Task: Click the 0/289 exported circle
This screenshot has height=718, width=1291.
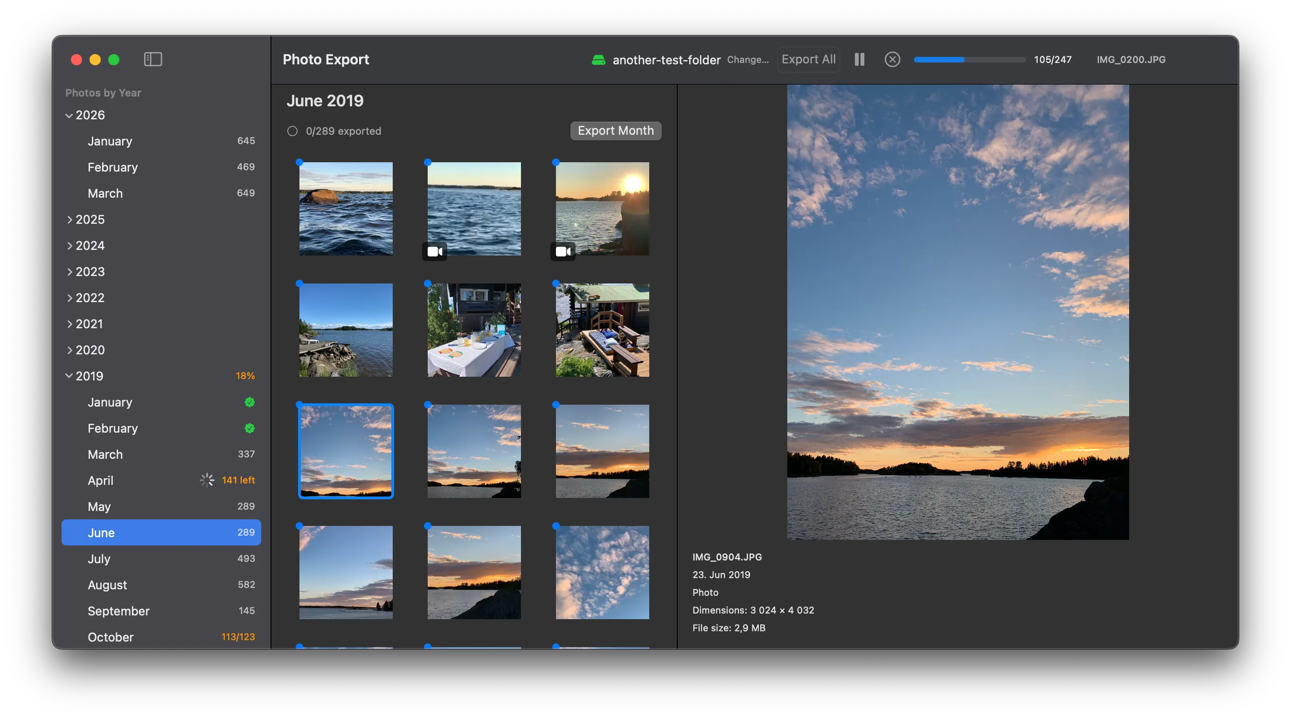Action: click(x=293, y=131)
